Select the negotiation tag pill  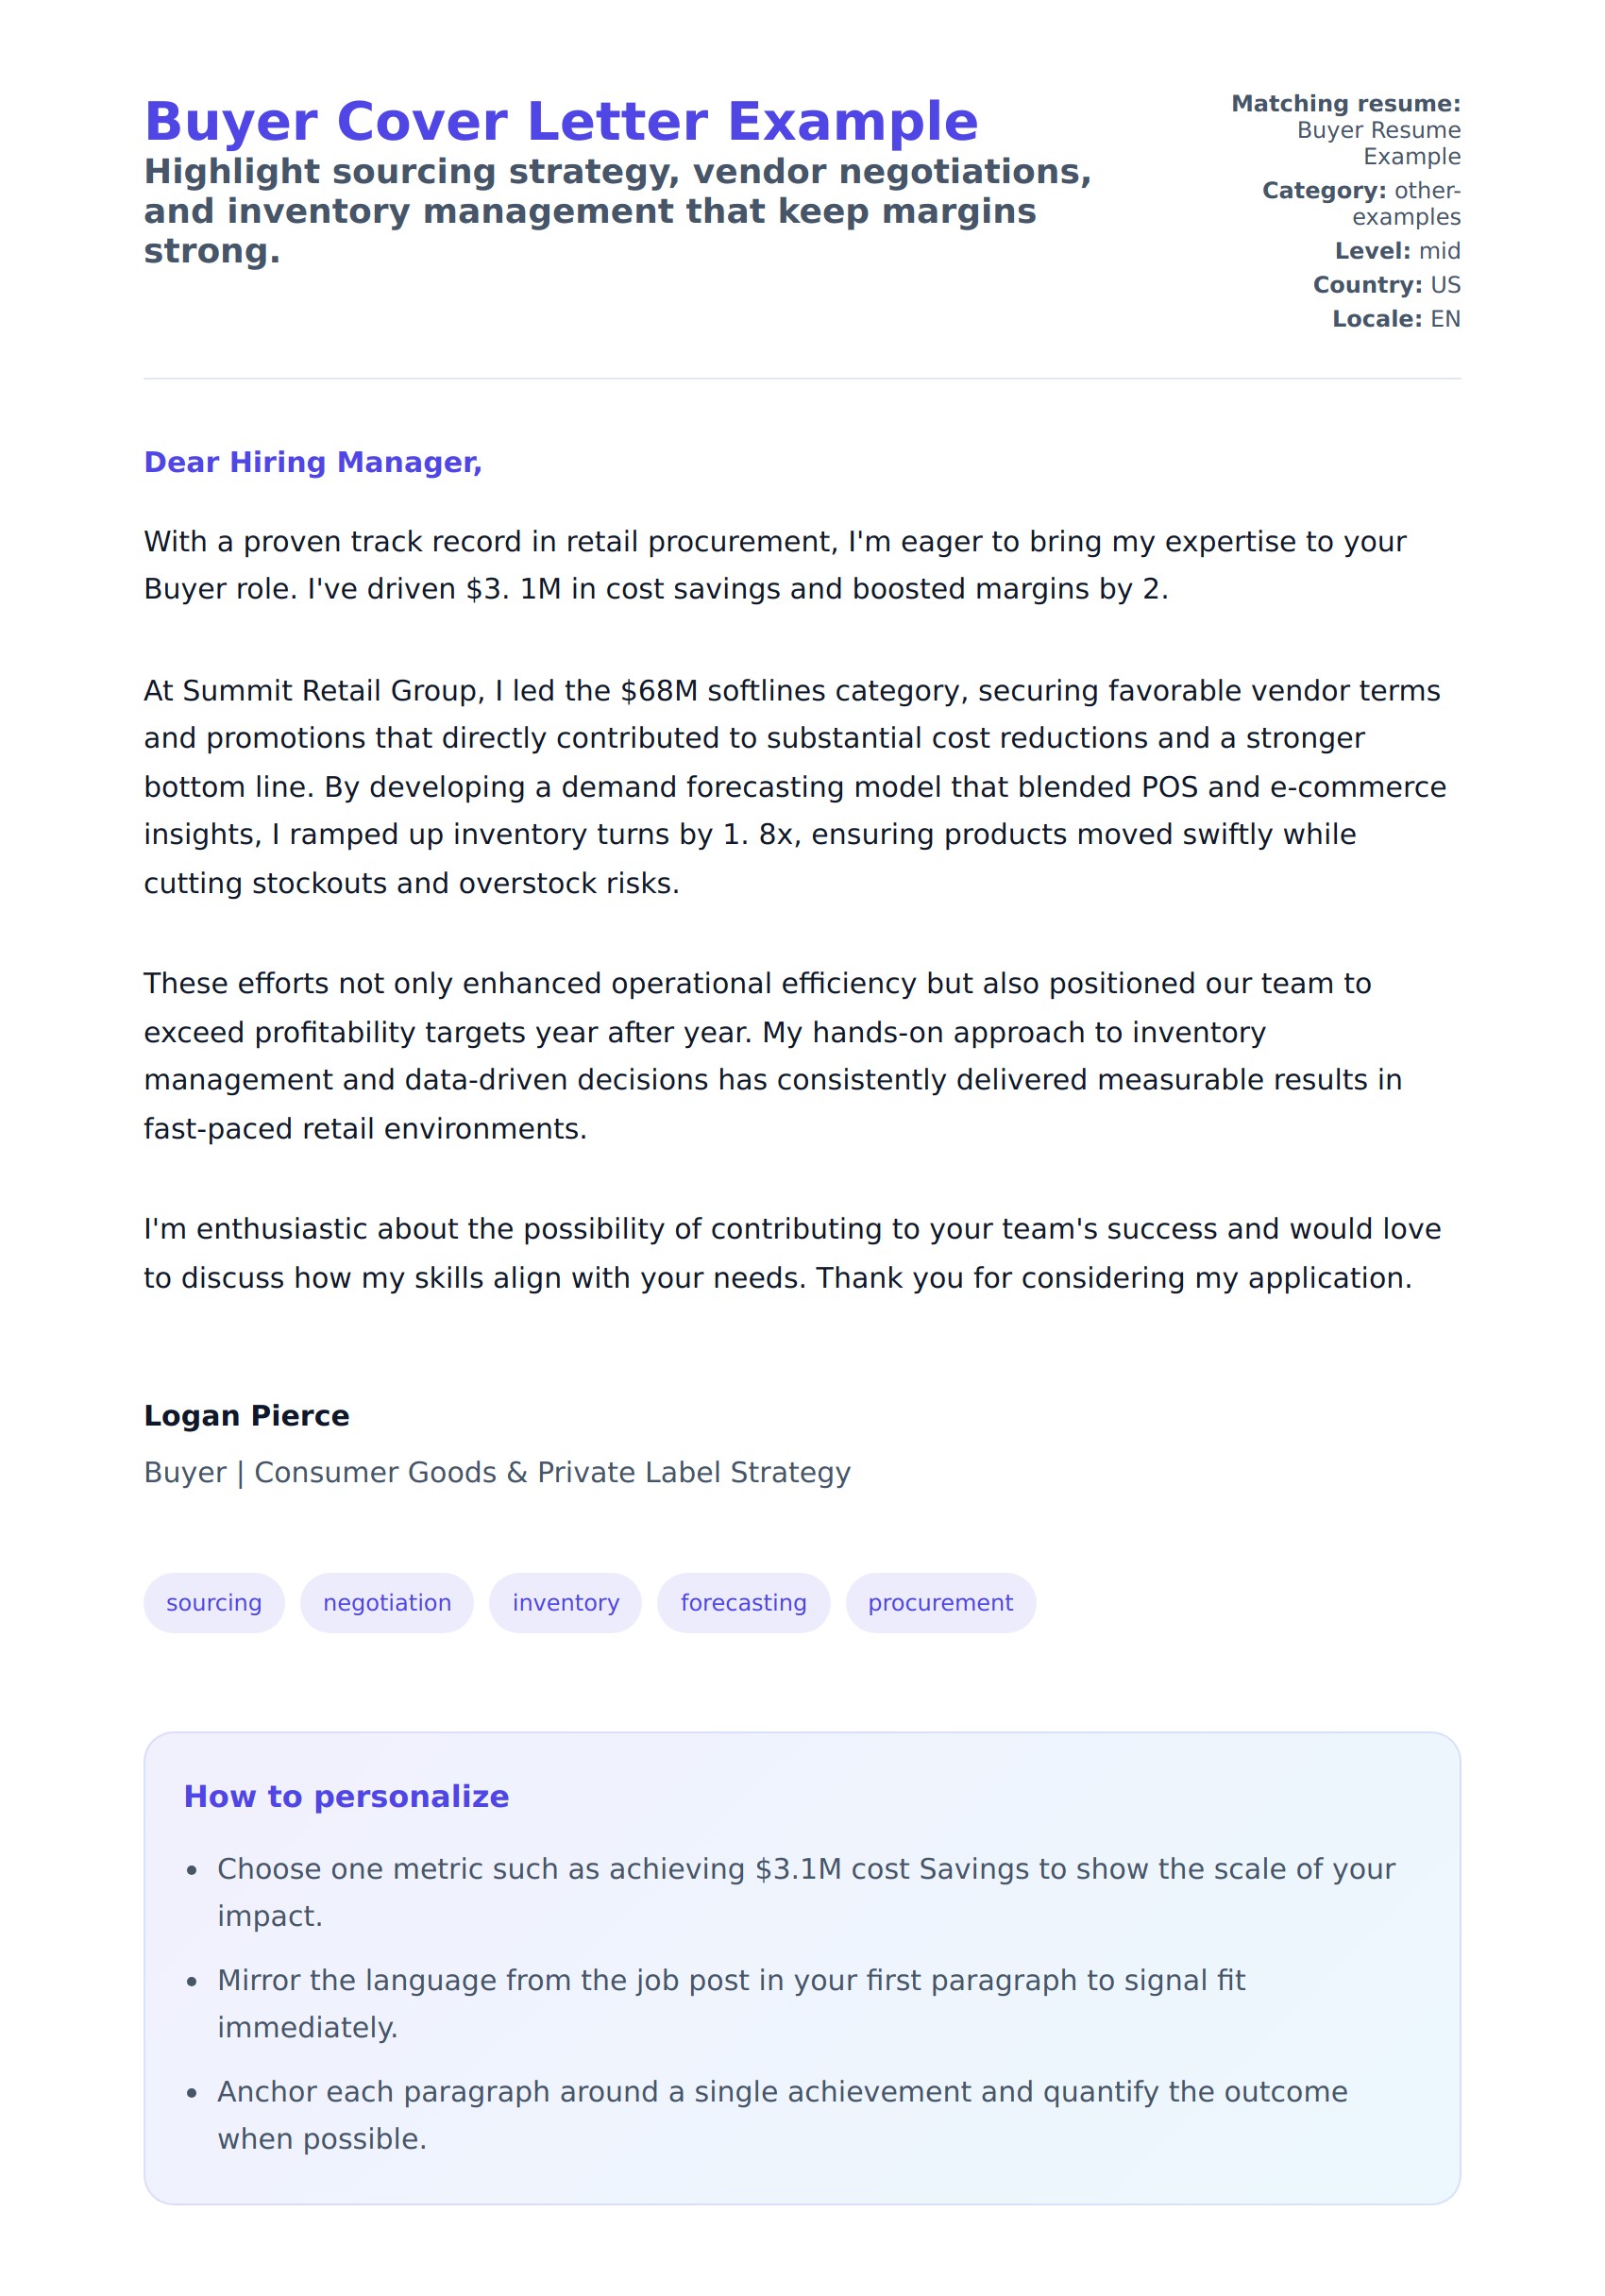[387, 1602]
